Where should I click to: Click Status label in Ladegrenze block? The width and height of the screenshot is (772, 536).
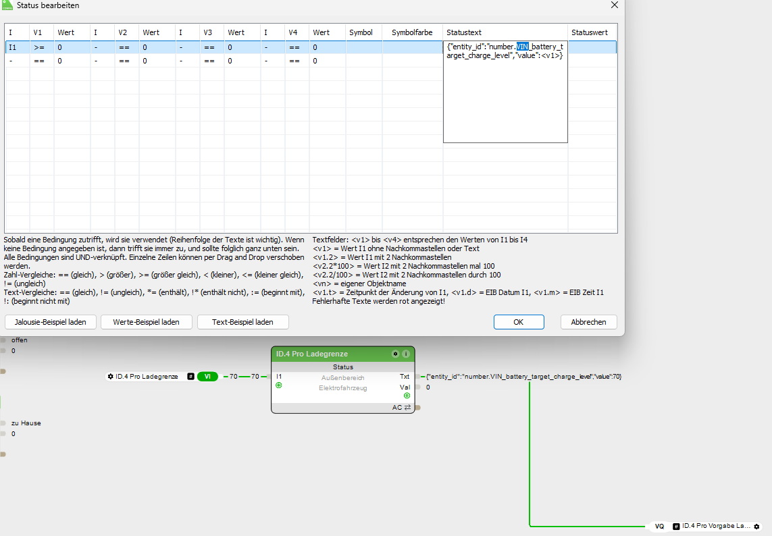coord(342,367)
